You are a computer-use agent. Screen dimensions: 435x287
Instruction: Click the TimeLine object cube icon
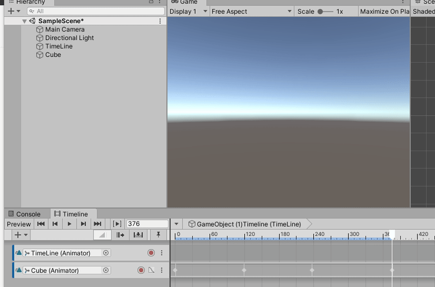pyautogui.click(x=40, y=46)
